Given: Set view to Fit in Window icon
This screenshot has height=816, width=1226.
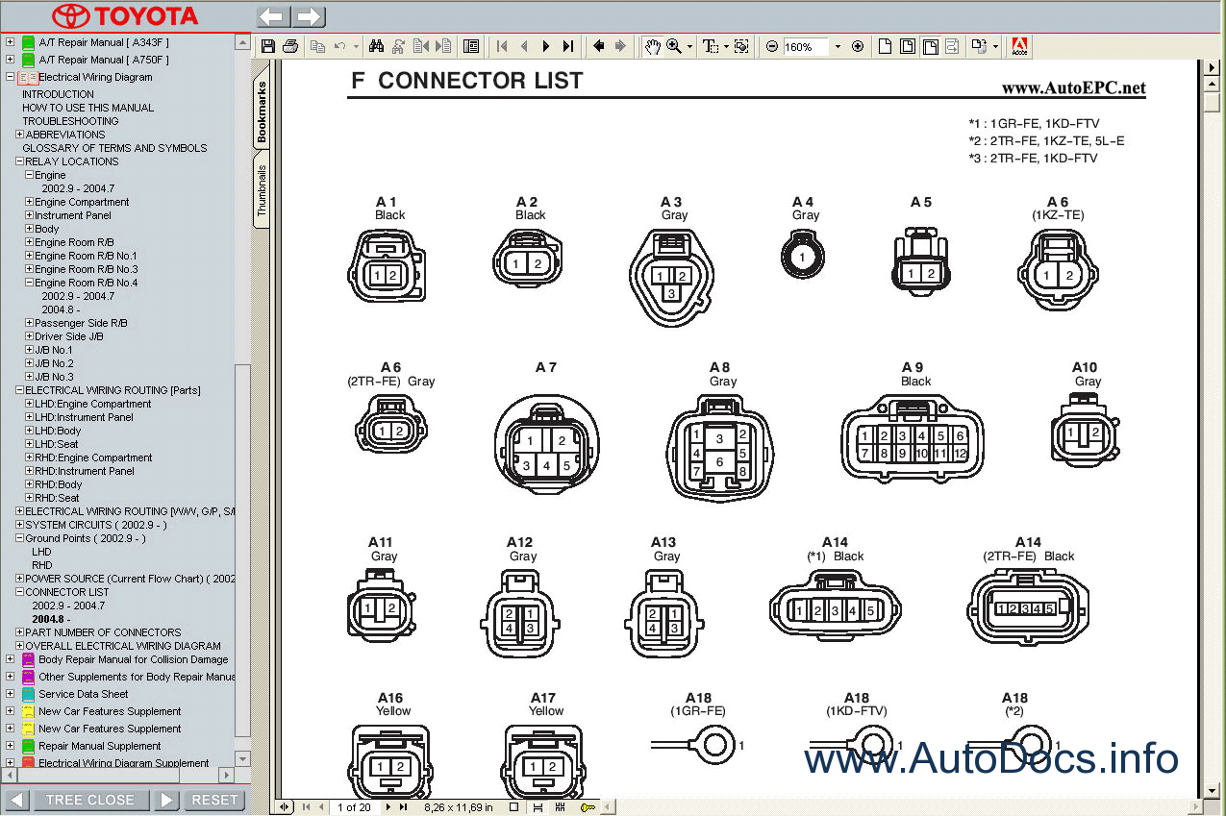Looking at the screenshot, I should (x=908, y=46).
